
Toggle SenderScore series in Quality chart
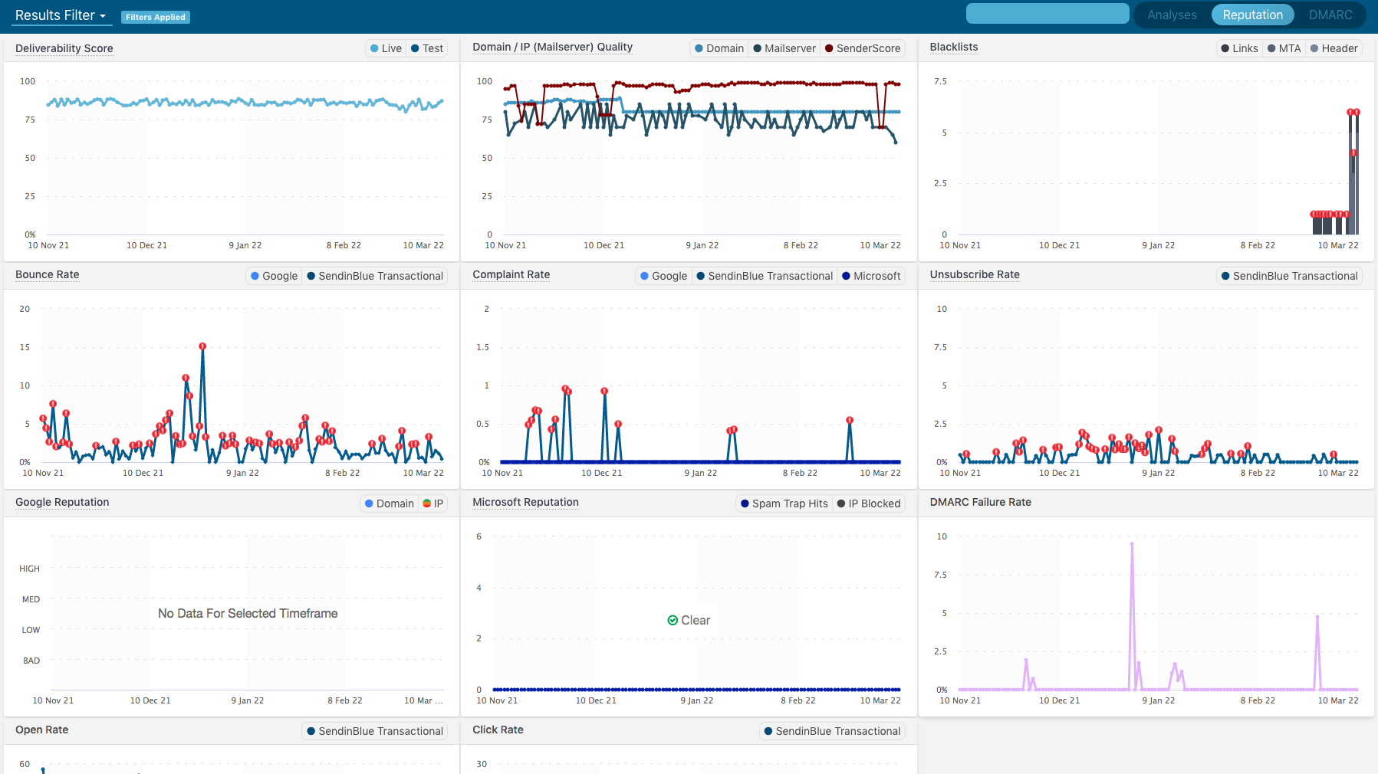click(x=863, y=48)
